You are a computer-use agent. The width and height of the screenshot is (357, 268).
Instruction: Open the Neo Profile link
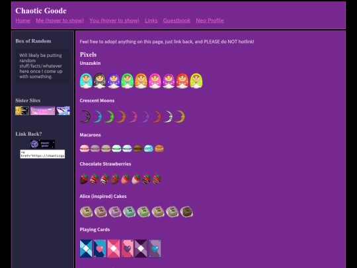pos(210,21)
